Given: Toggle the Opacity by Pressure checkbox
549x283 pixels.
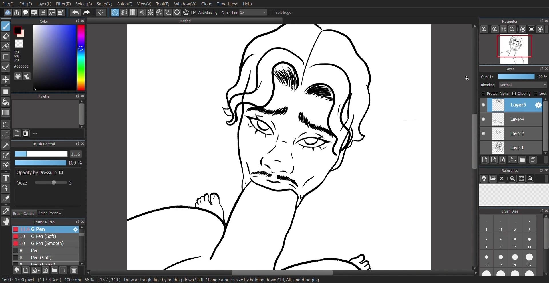Looking at the screenshot, I should [61, 173].
